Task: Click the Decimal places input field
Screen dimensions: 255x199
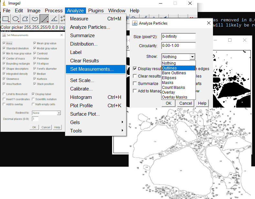Action: tap(35, 119)
